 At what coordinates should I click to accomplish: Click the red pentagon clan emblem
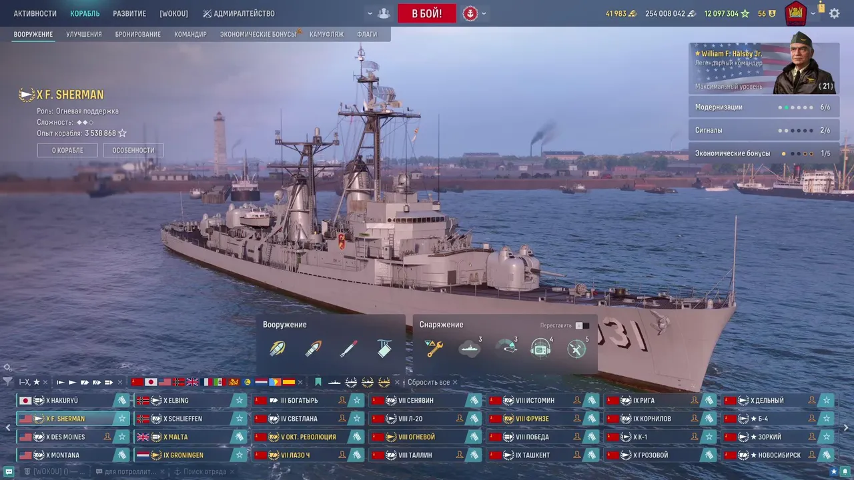795,13
